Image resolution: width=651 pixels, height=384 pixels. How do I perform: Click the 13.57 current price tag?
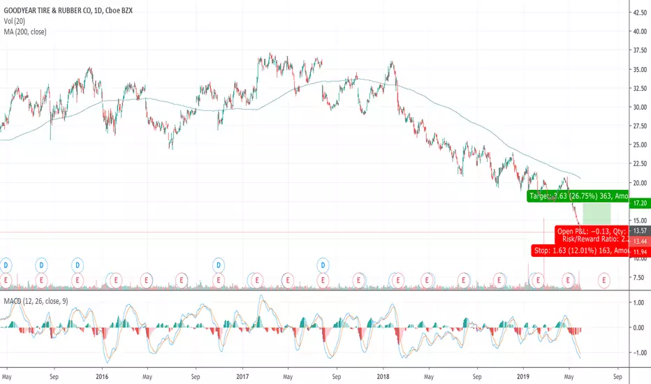coord(640,231)
